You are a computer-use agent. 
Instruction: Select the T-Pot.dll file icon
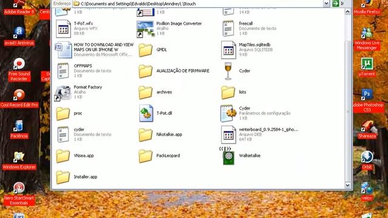pyautogui.click(x=146, y=113)
